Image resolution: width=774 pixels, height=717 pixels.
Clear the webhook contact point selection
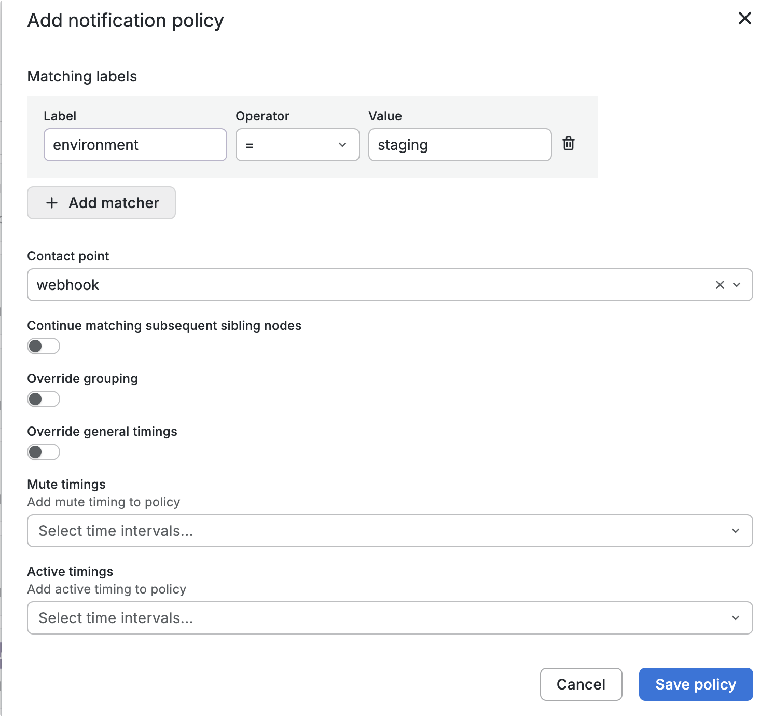click(x=720, y=285)
